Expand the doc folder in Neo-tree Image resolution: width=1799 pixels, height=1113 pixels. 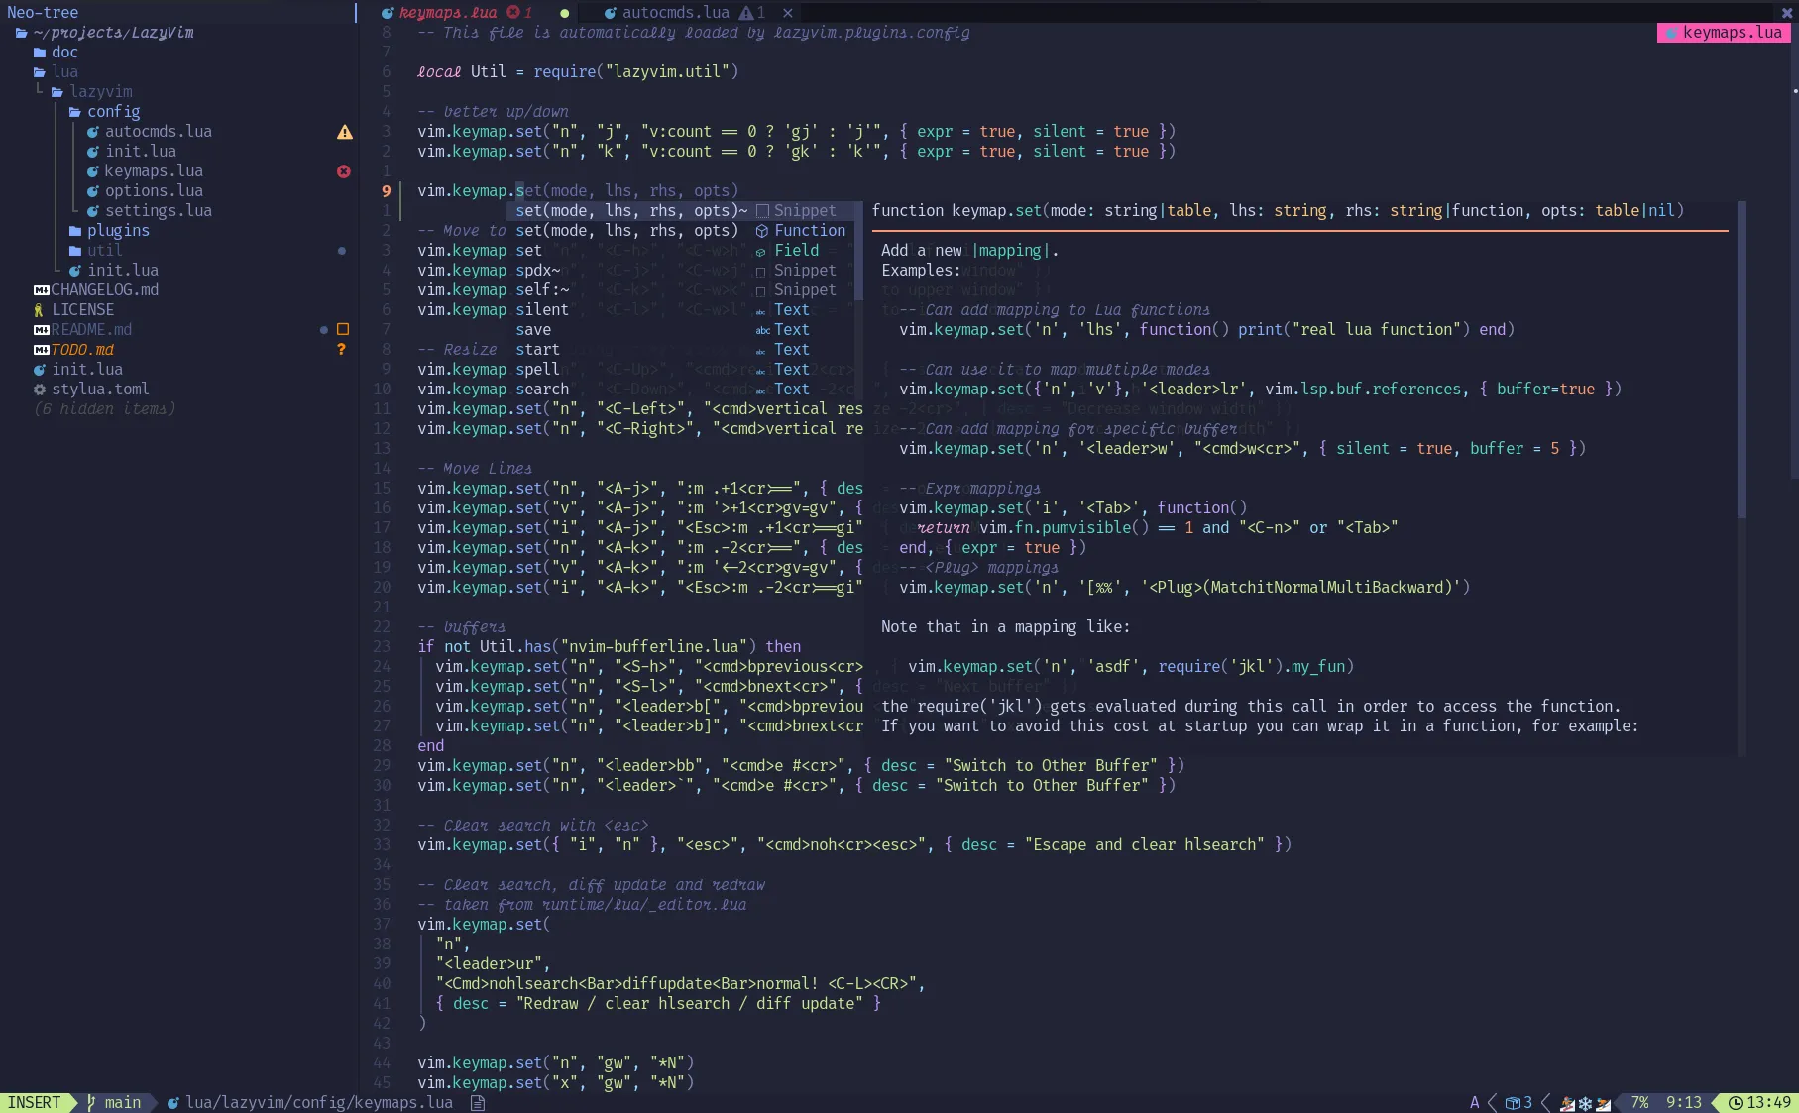(x=56, y=53)
